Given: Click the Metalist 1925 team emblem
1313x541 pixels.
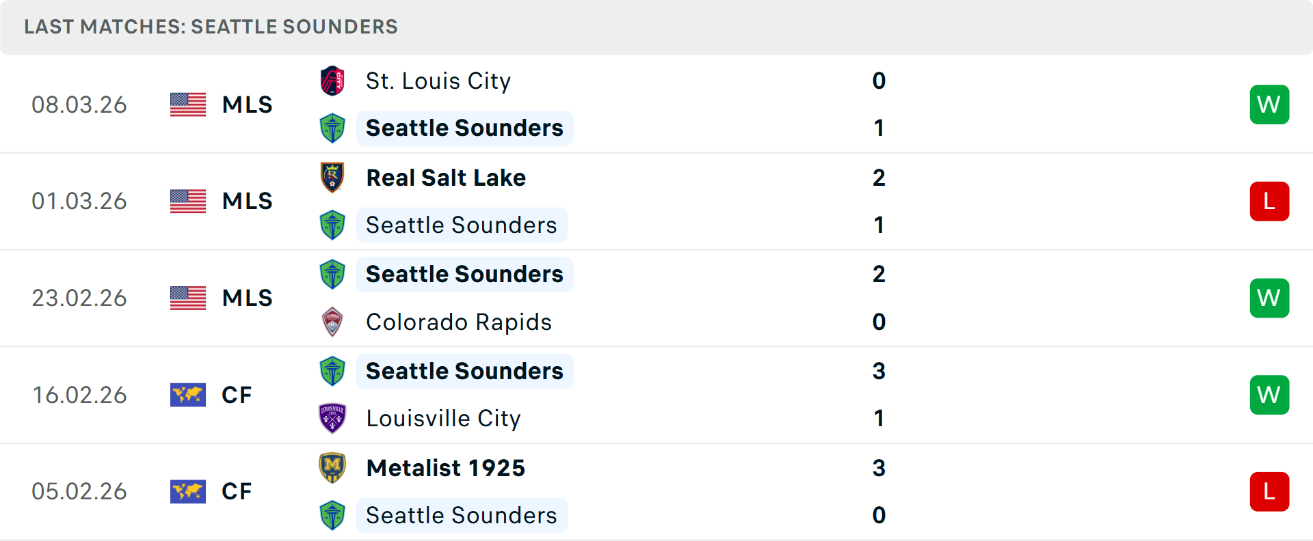Looking at the screenshot, I should coord(333,468).
